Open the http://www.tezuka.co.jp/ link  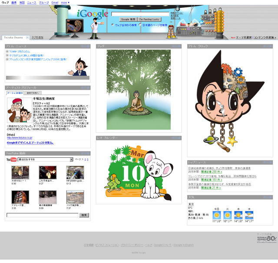coord(20,138)
